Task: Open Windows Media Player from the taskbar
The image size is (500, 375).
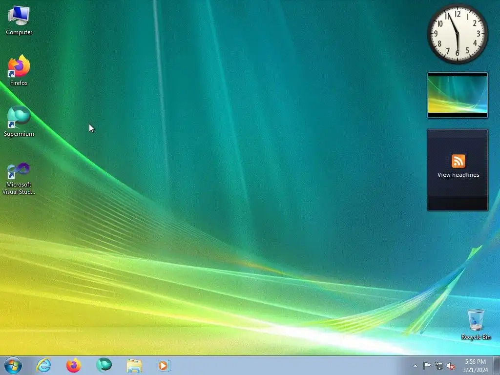Action: click(164, 366)
